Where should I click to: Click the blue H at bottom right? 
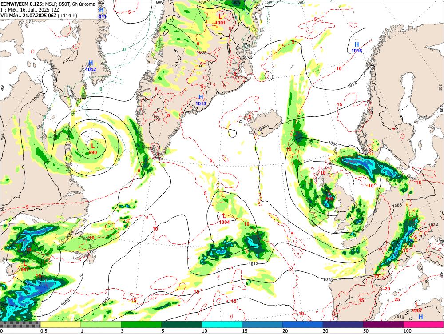click(421, 317)
